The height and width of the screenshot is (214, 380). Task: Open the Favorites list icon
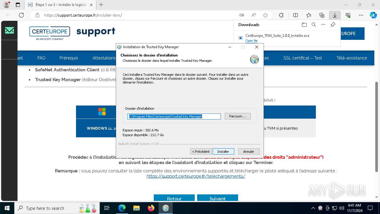click(x=309, y=15)
